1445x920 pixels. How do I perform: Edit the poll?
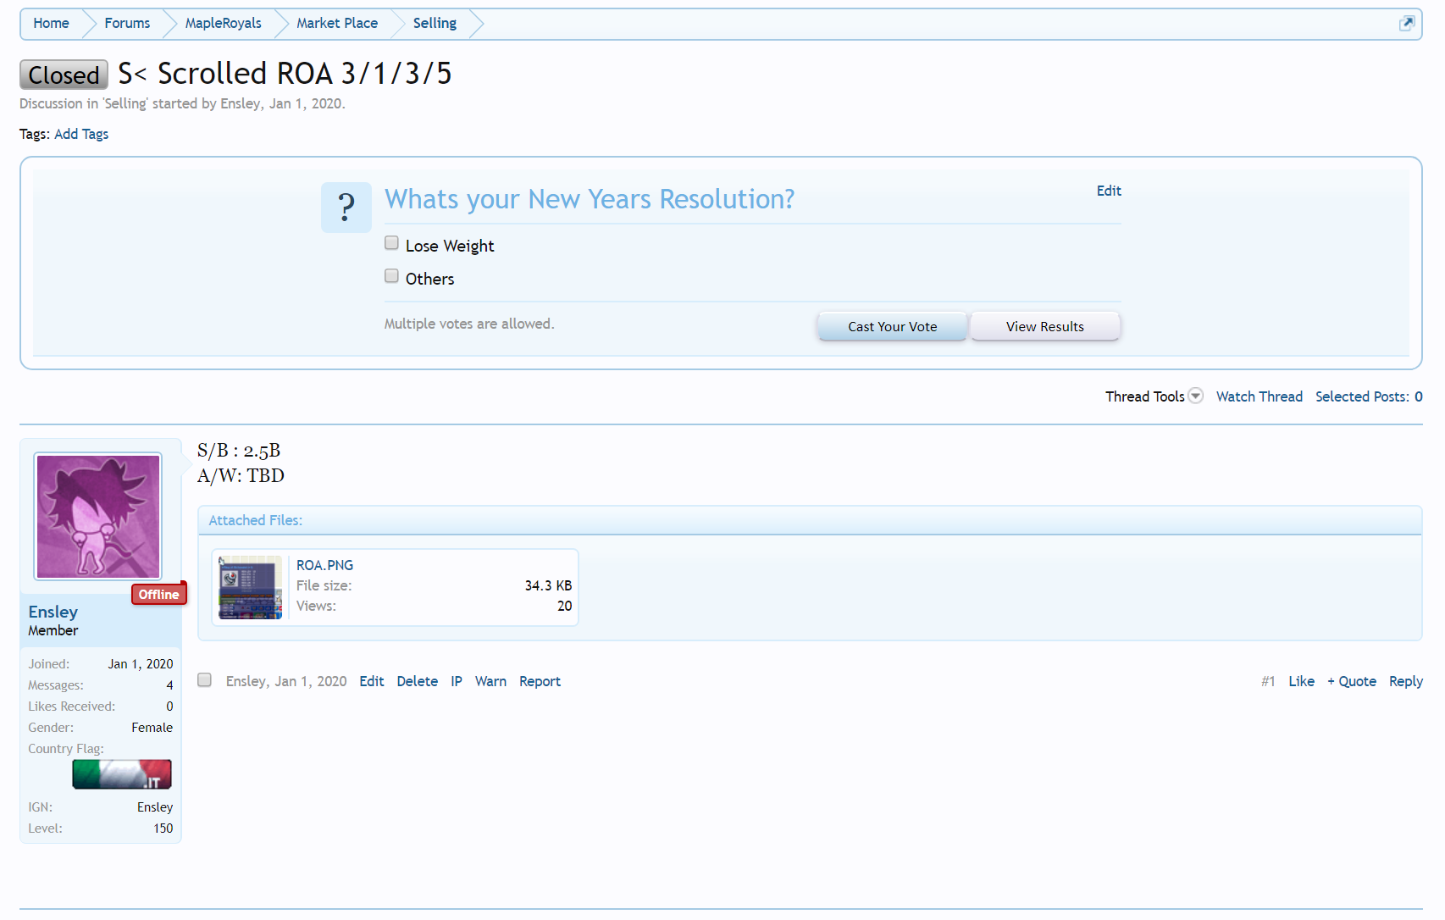(x=1109, y=191)
